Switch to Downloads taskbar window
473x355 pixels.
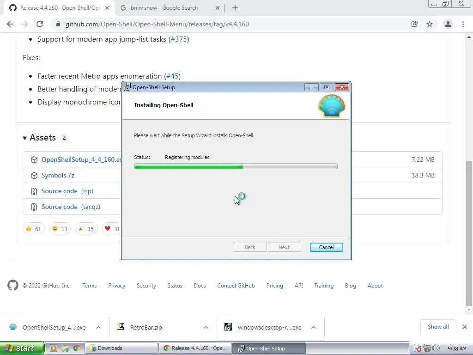[121, 348]
